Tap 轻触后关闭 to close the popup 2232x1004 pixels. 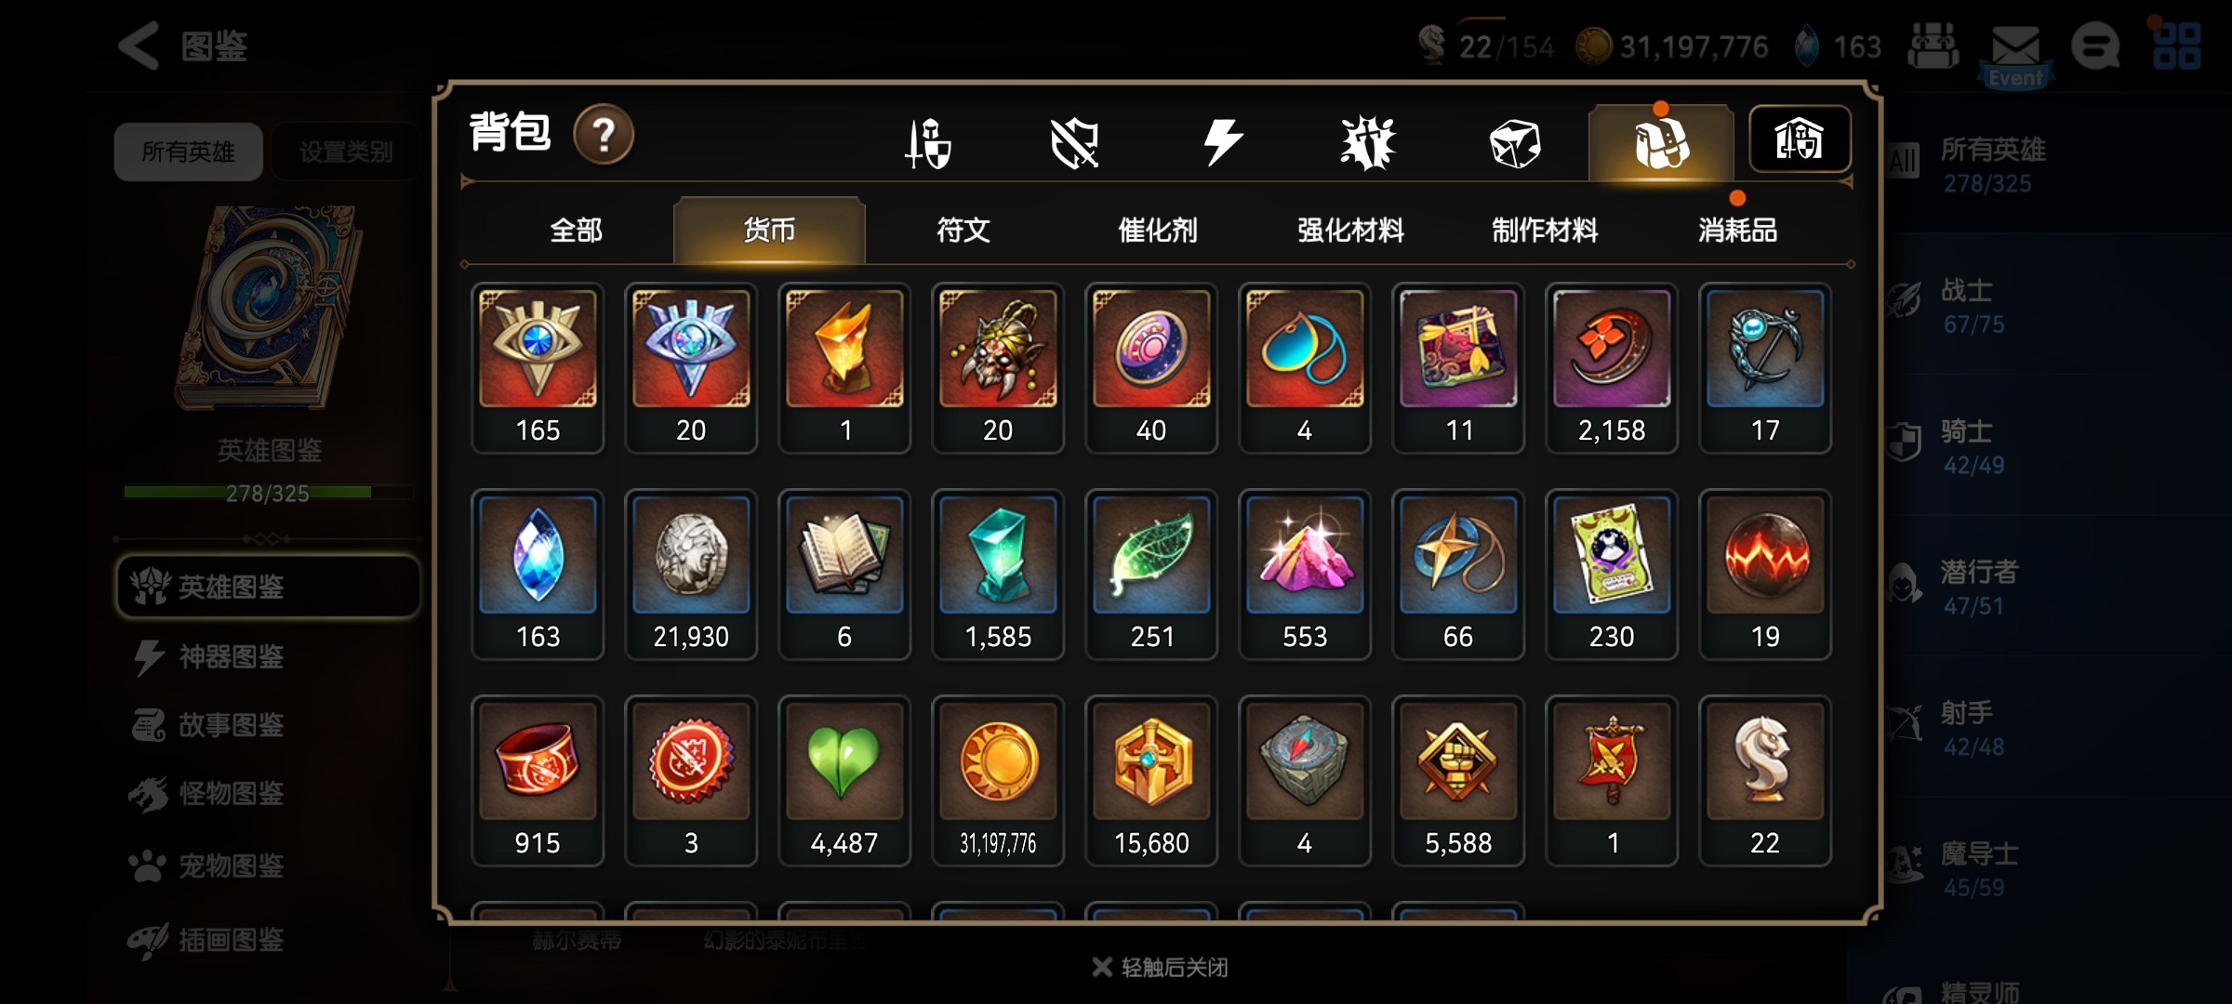tap(1160, 968)
